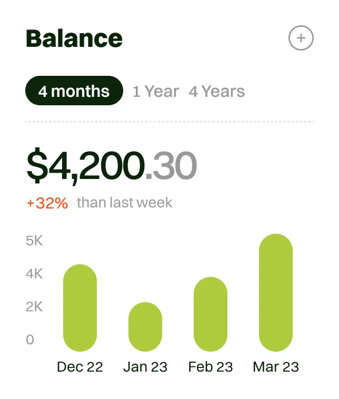Image resolution: width=339 pixels, height=399 pixels.
Task: Switch to the 1 Year tab
Action: 156,92
